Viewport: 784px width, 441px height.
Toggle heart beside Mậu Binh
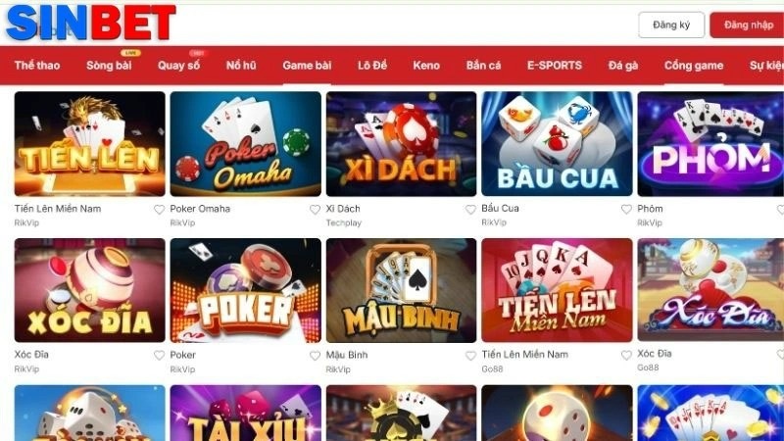(470, 356)
